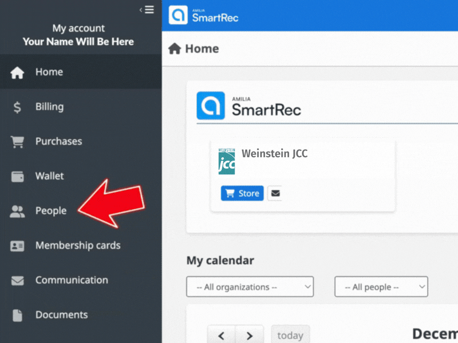Screen dimensions: 458x343
Task: Click the Billing dollar sign icon
Action: coord(18,107)
